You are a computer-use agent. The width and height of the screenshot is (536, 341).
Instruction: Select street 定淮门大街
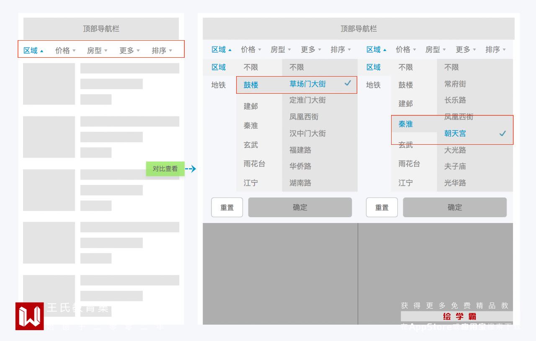(307, 100)
